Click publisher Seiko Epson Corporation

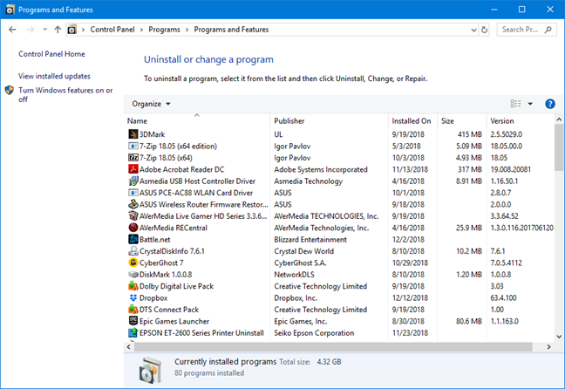(x=314, y=333)
